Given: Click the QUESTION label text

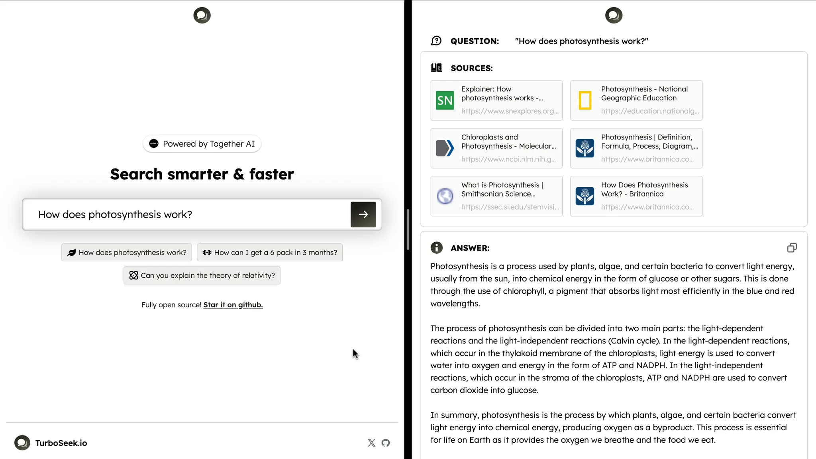Looking at the screenshot, I should tap(475, 41).
